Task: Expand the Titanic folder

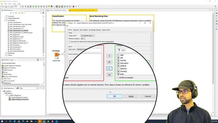Action: pyautogui.click(x=5, y=55)
